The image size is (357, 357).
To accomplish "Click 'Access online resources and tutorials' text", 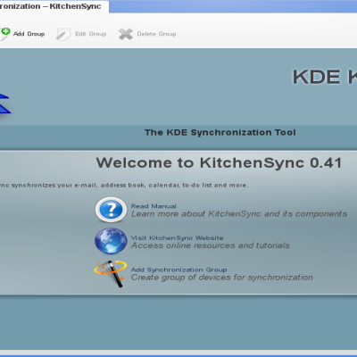I will tap(211, 245).
